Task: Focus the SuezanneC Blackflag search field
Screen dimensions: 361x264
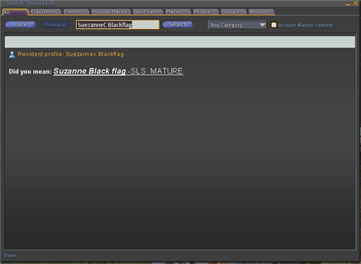Action: point(118,25)
